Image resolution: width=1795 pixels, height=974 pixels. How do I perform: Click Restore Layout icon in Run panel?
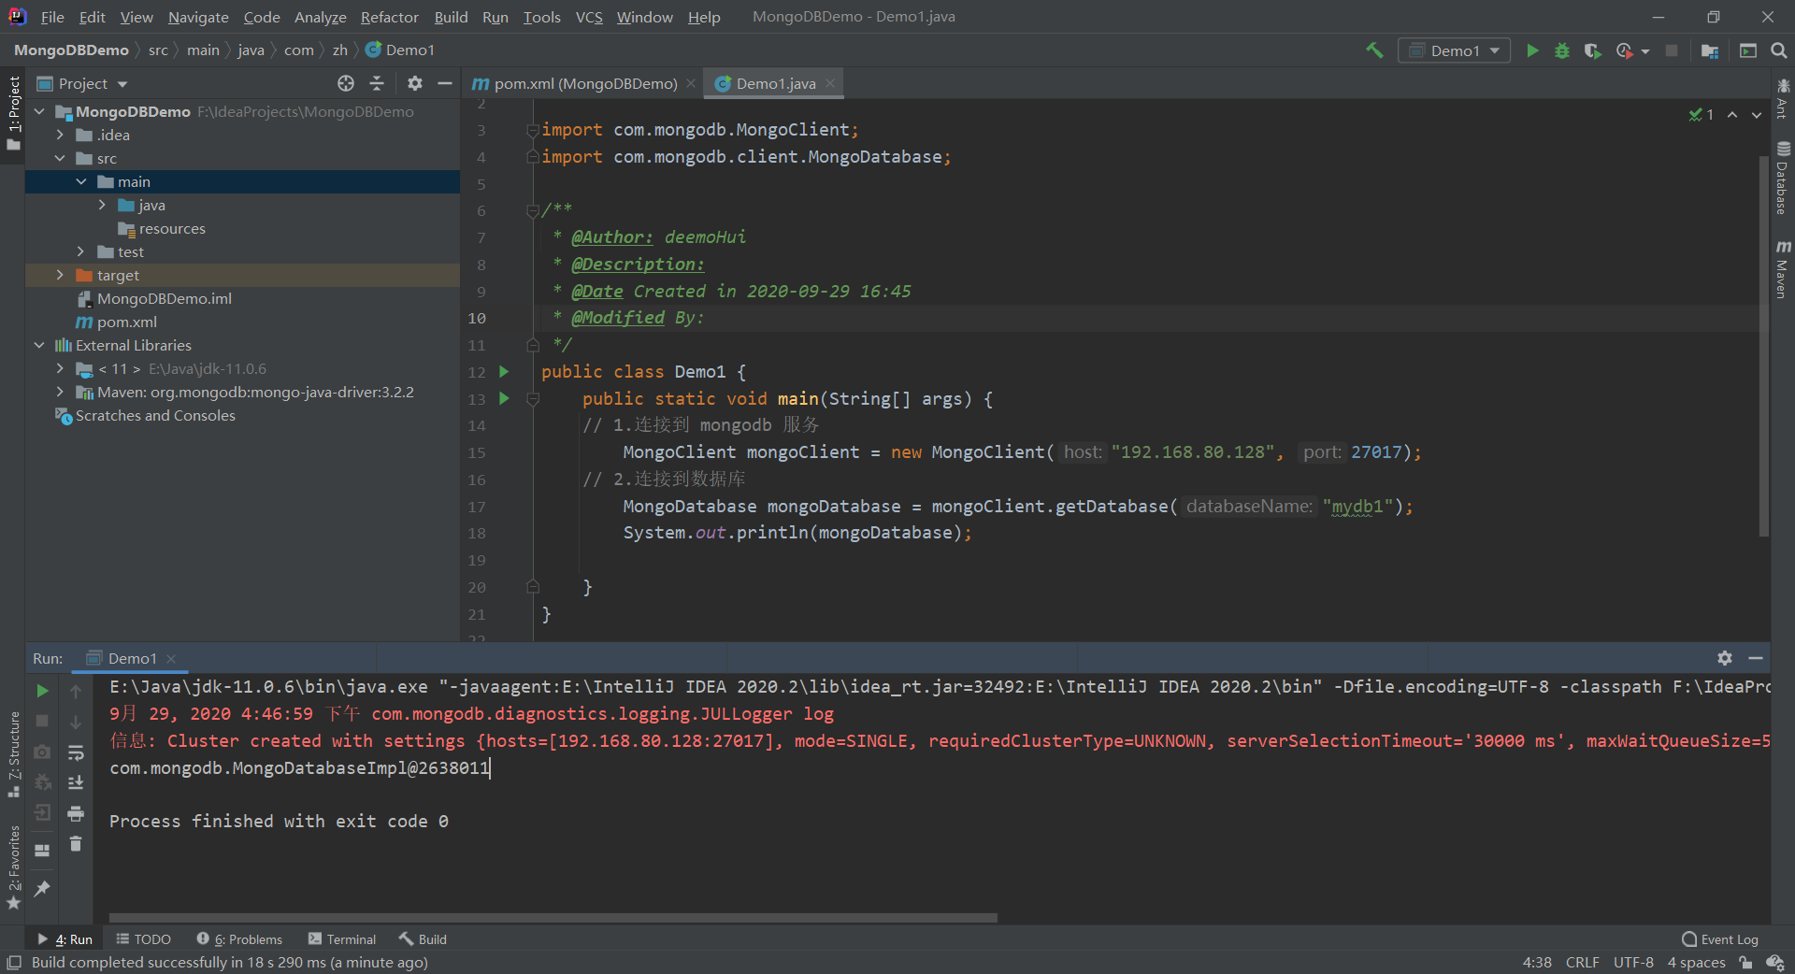42,851
